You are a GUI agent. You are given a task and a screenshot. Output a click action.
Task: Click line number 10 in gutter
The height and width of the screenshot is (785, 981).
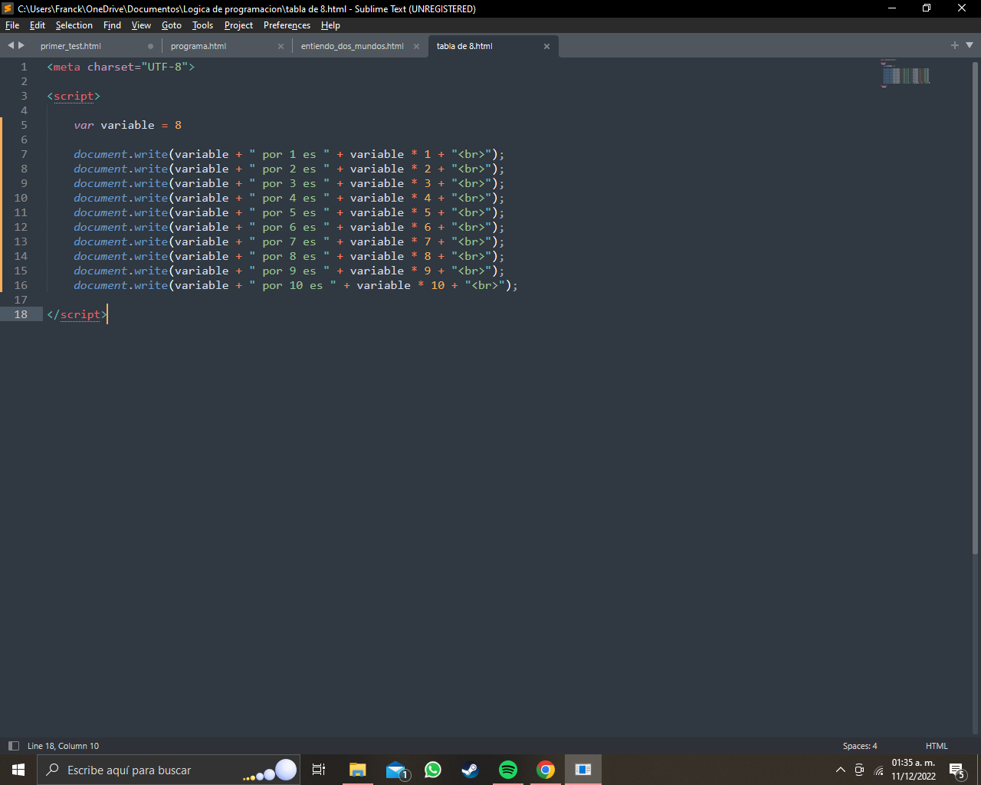click(21, 198)
